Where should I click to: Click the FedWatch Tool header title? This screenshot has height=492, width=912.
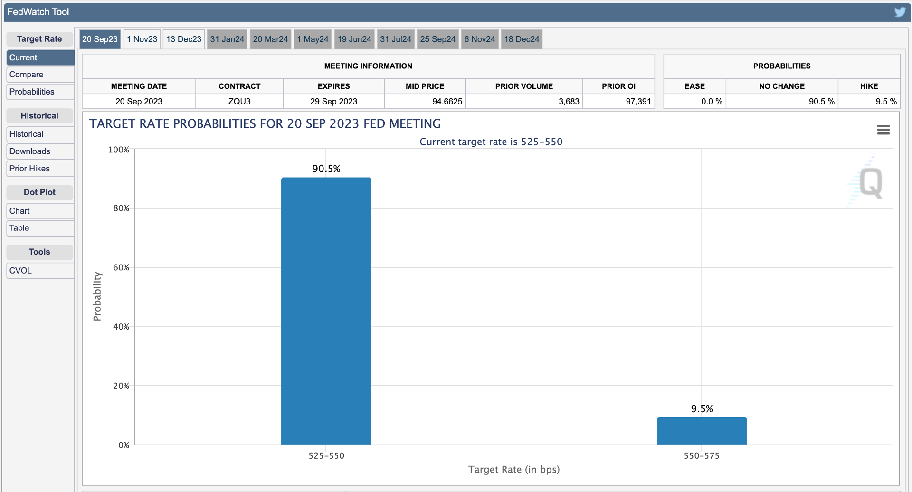38,12
